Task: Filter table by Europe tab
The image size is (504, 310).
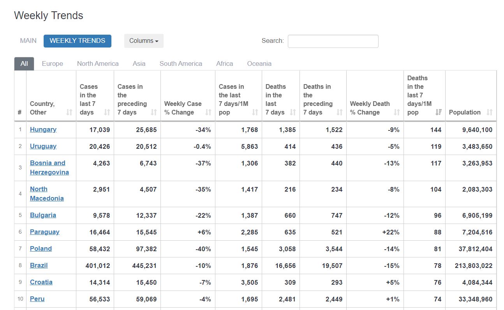Action: click(x=52, y=63)
